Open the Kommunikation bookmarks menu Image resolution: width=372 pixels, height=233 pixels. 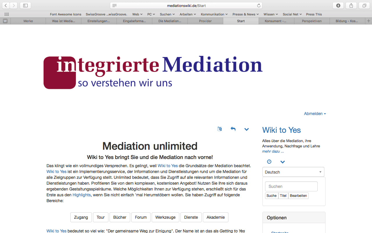coord(214,14)
